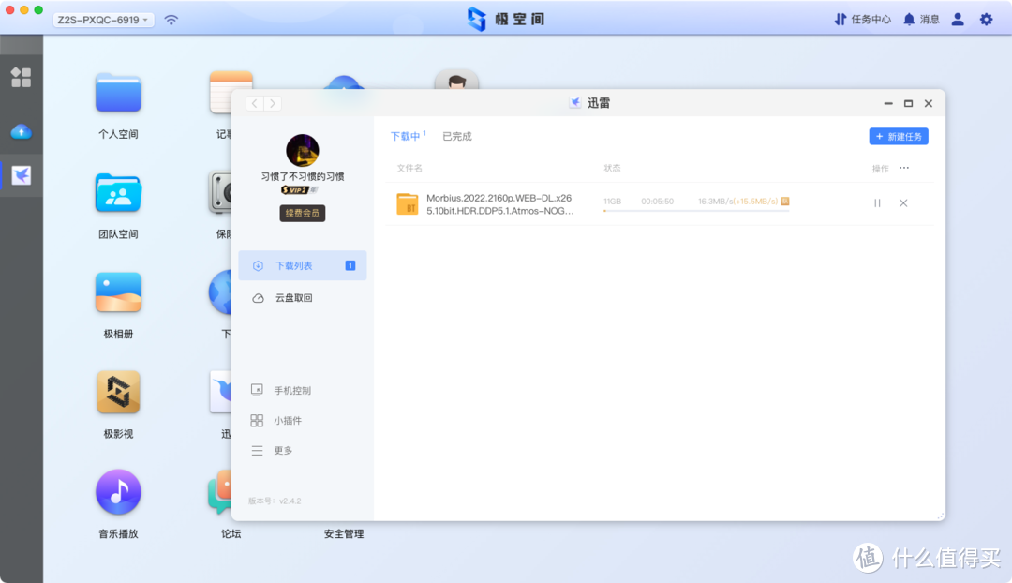Image resolution: width=1012 pixels, height=583 pixels.
Task: Select the 下载列表 entry in Thunder sidebar
Action: pyautogui.click(x=293, y=265)
